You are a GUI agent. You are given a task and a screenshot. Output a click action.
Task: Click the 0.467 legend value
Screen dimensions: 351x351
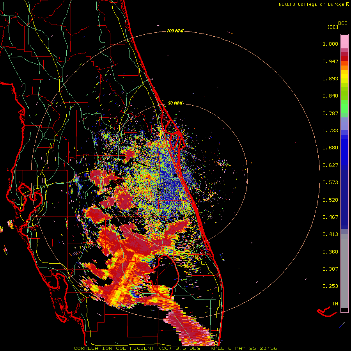pos(330,217)
